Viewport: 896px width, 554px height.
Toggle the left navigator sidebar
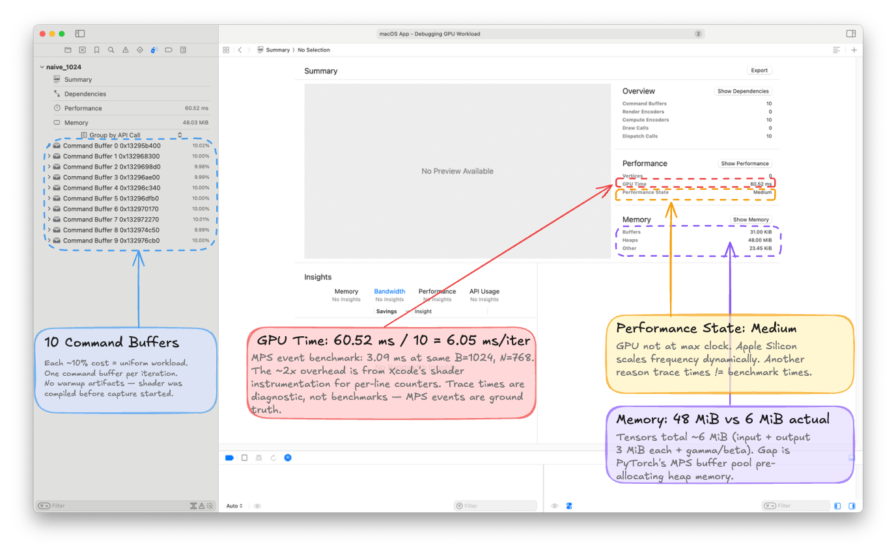click(80, 34)
